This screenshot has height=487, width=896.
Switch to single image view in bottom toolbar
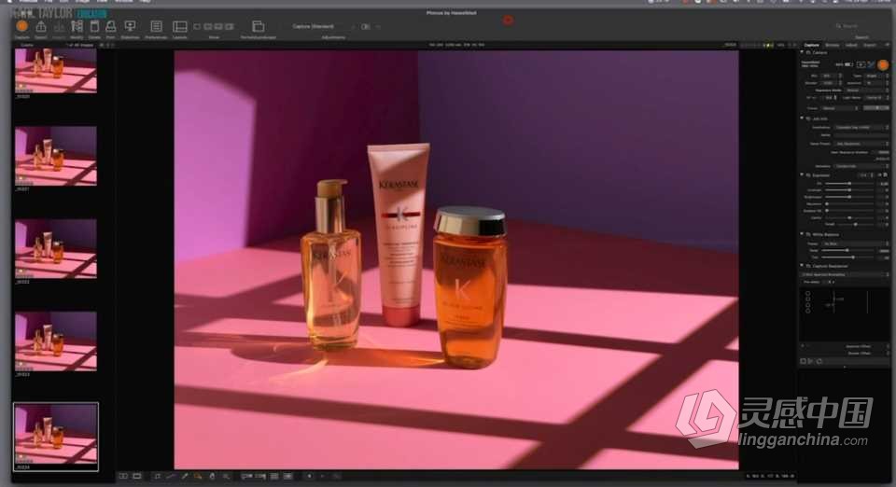[137, 476]
